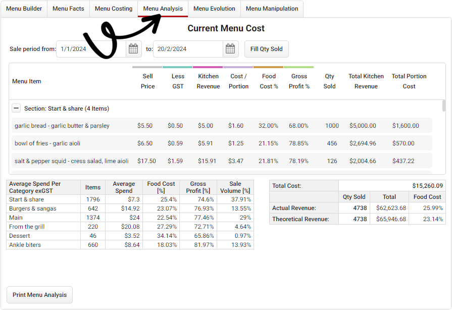Collapse the Start & share section
The width and height of the screenshot is (452, 310).
tap(16, 108)
